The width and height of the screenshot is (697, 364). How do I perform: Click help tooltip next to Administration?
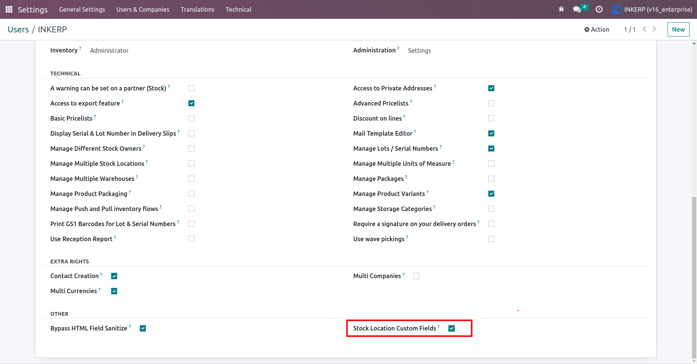click(x=398, y=48)
